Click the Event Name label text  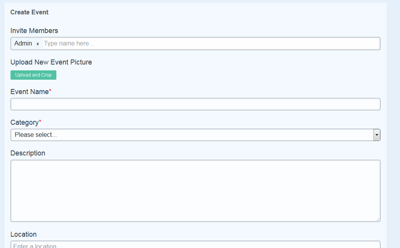[x=30, y=92]
